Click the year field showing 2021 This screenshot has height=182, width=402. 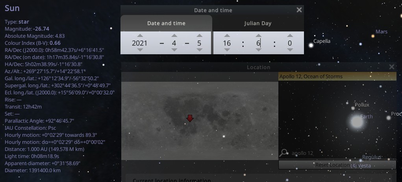pyautogui.click(x=140, y=43)
